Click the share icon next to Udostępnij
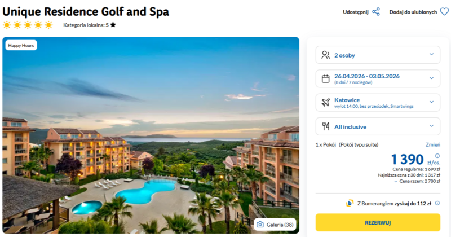This screenshot has height=237, width=451. coord(376,12)
